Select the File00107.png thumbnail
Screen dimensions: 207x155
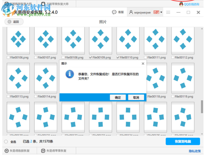click(x=46, y=40)
